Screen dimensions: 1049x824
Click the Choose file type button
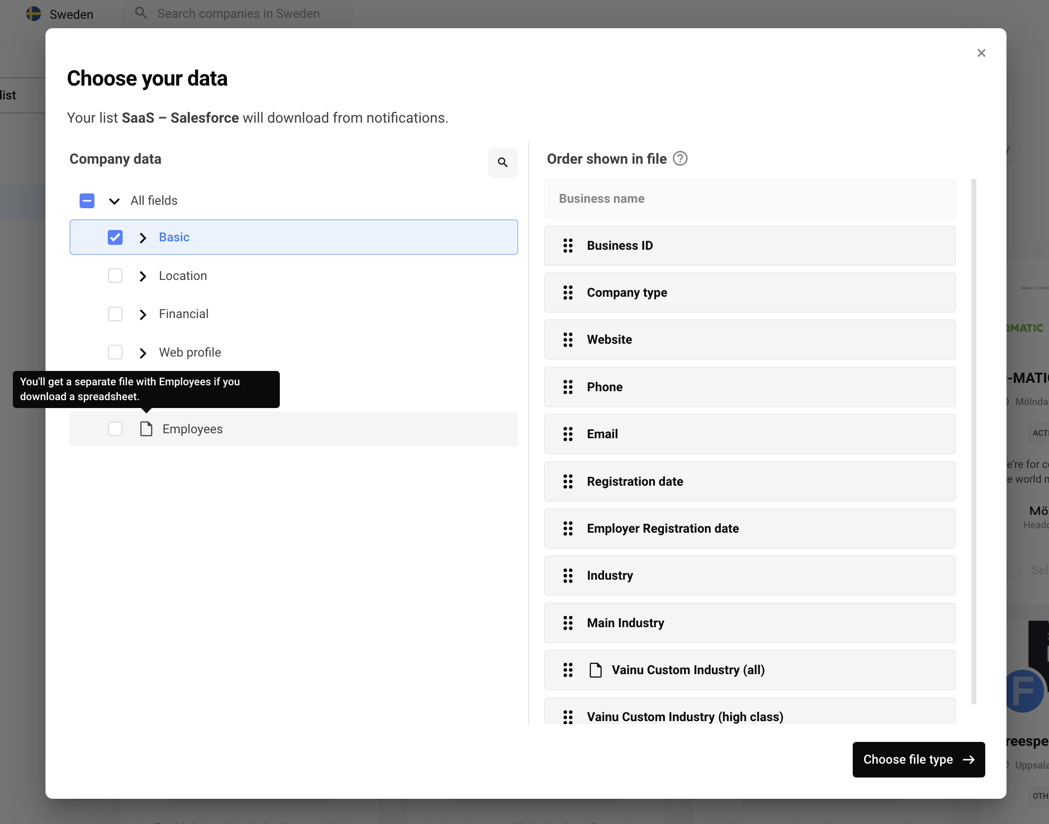[918, 759]
